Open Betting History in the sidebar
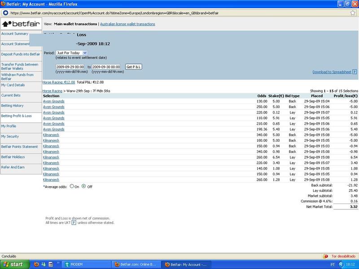Viewport: 359px width, 269px height. 13,106
